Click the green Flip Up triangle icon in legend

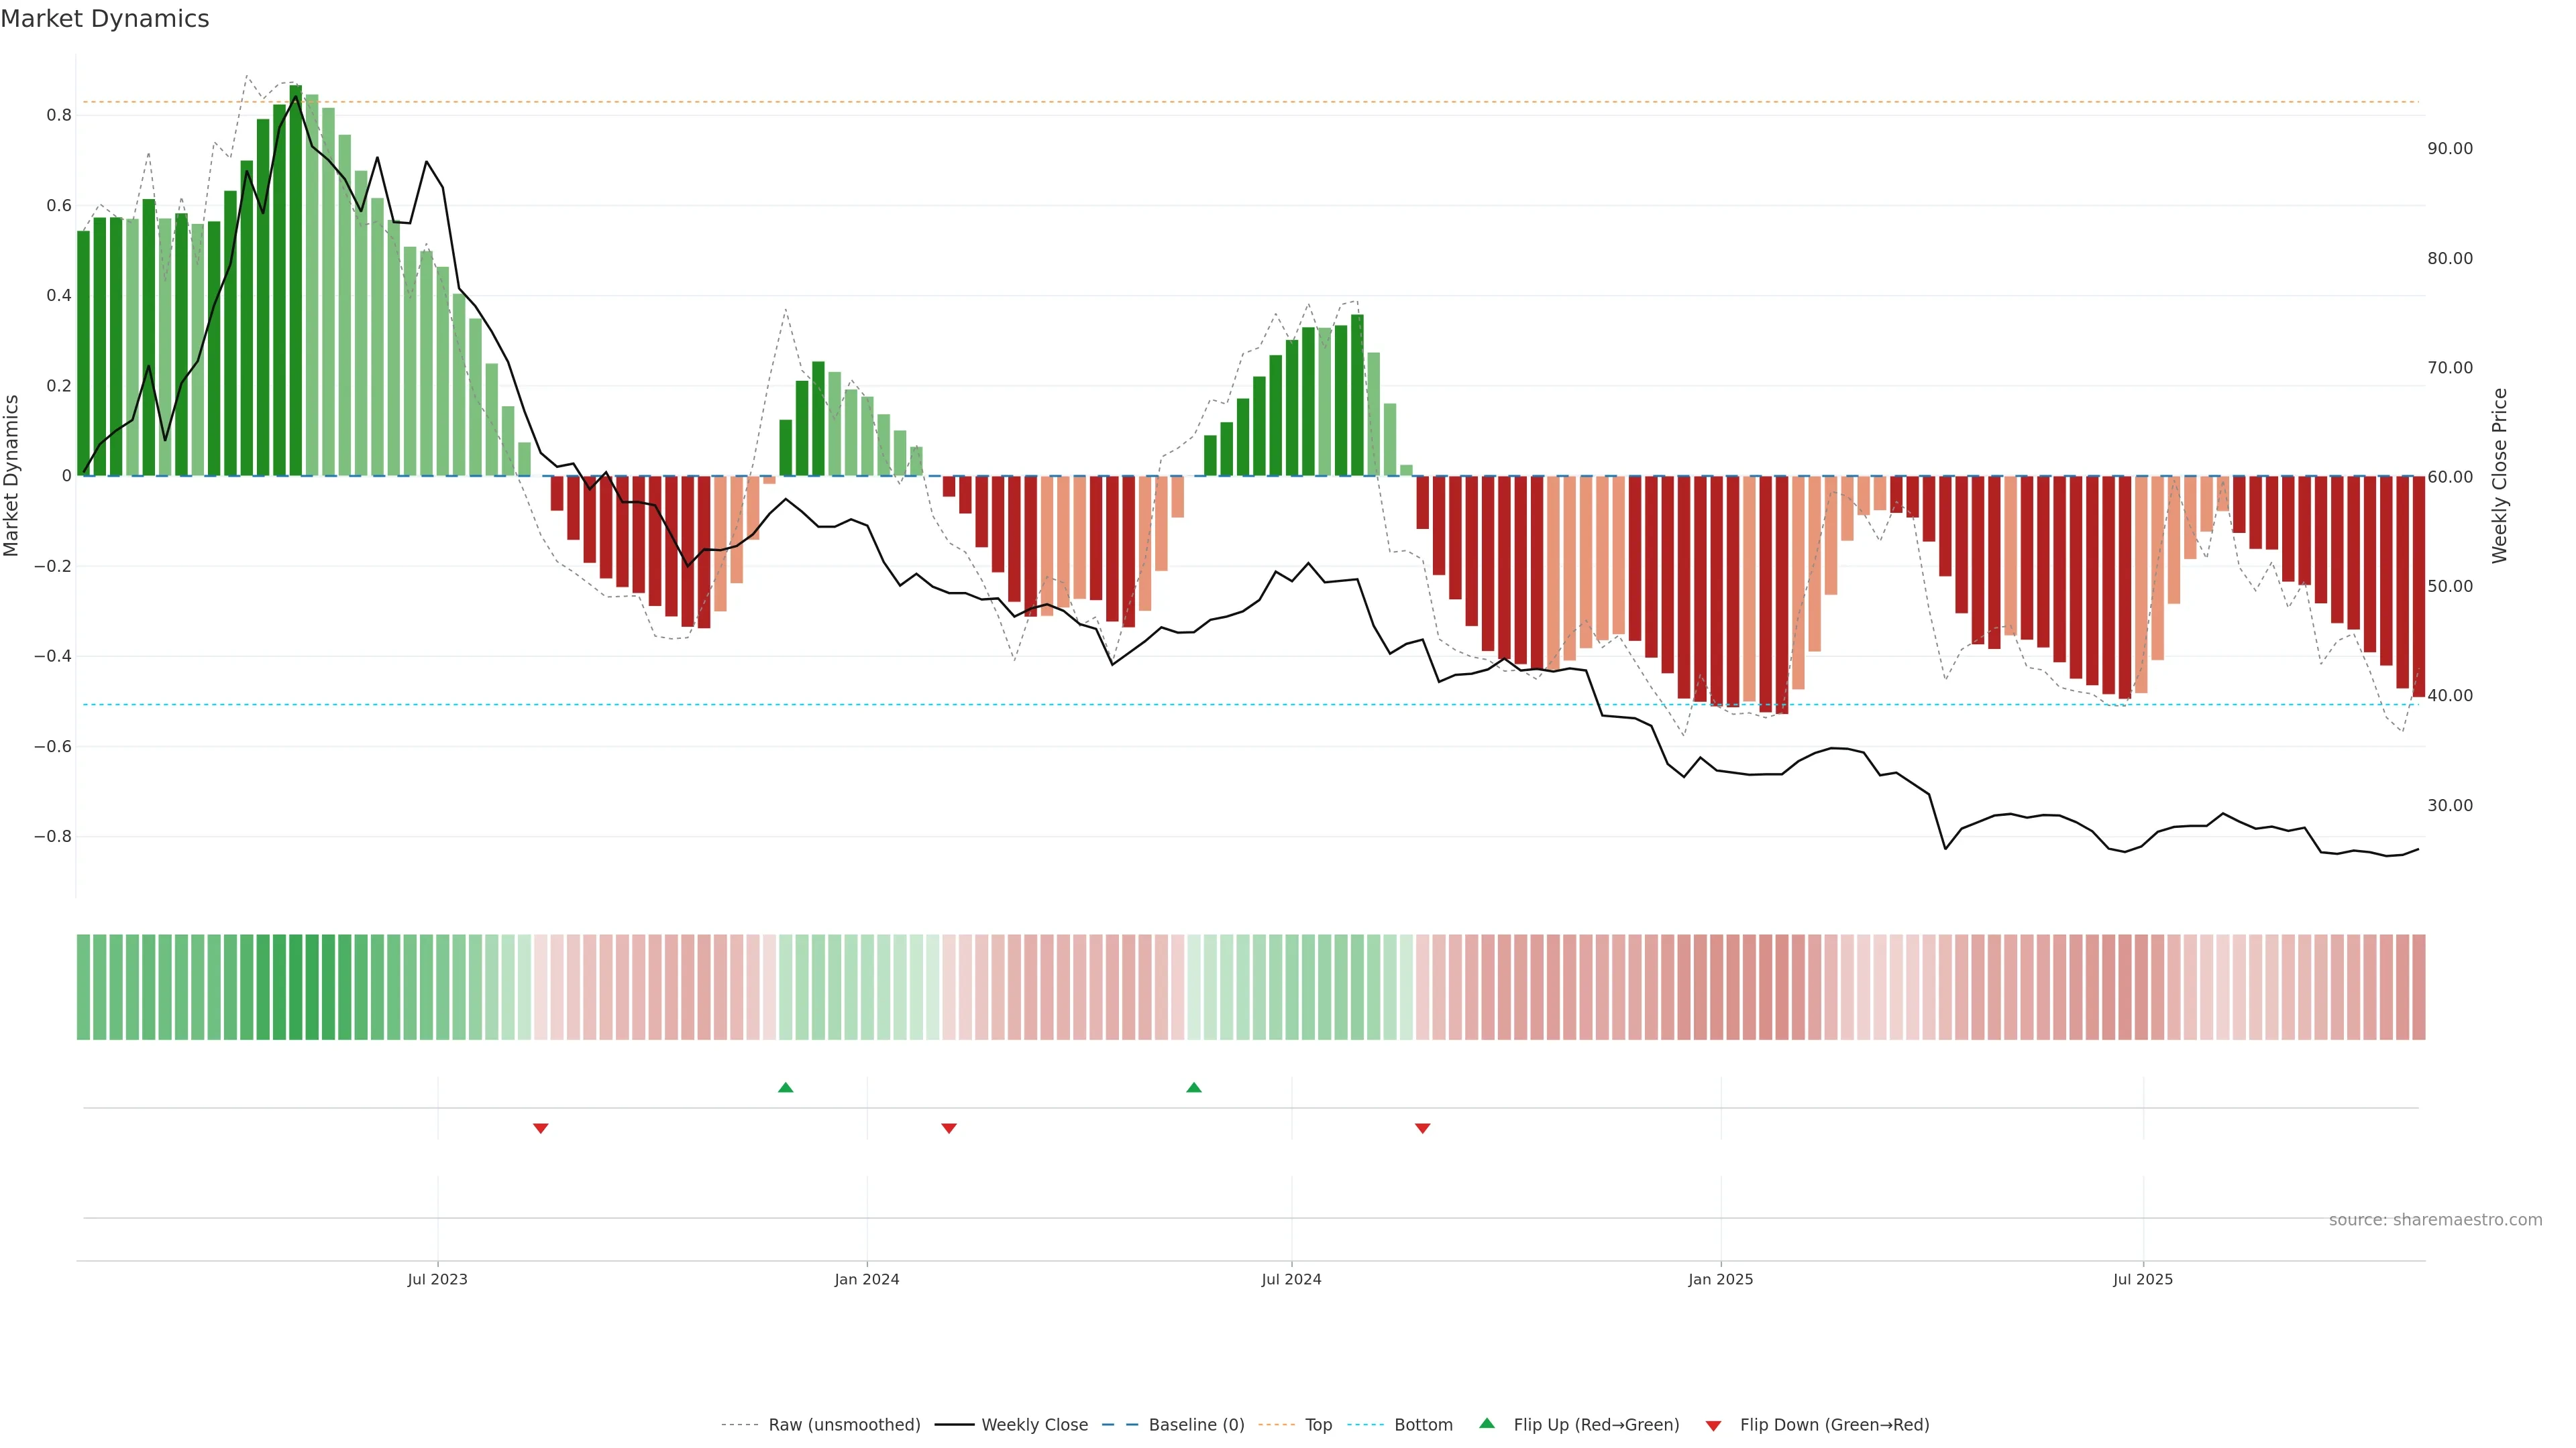[1487, 1423]
